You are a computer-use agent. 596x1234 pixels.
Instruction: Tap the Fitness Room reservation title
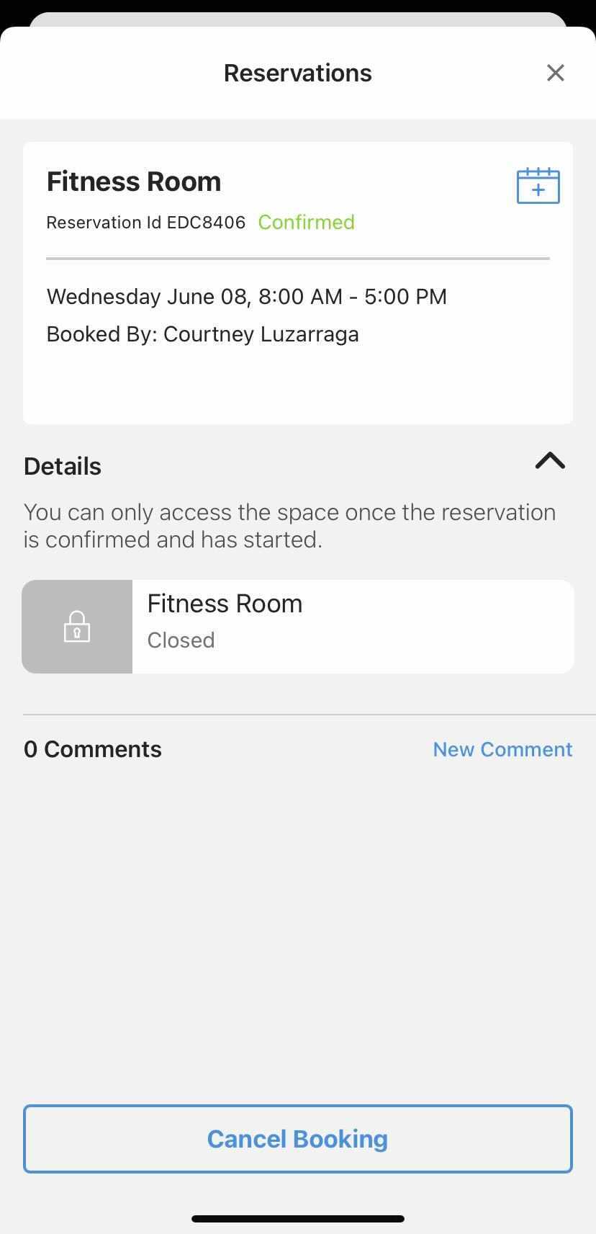tap(134, 182)
